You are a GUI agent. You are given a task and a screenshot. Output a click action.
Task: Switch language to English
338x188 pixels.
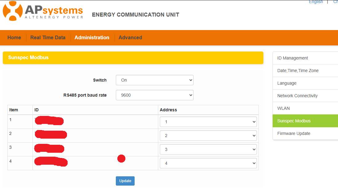(x=316, y=2)
